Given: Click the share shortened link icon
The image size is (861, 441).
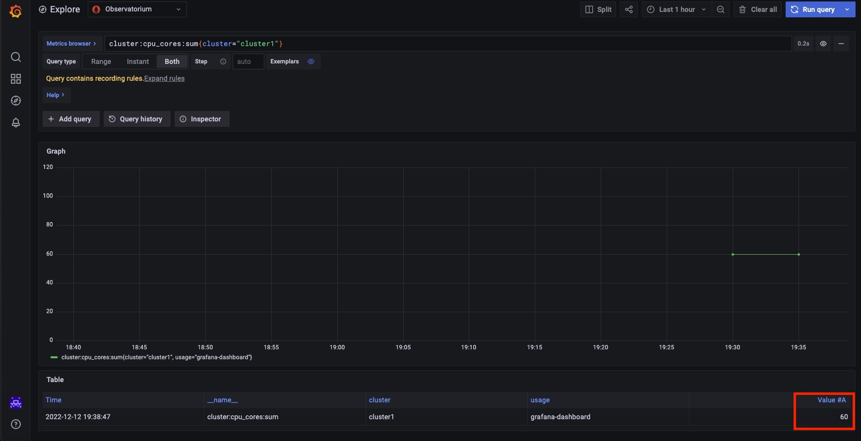Looking at the screenshot, I should click(629, 9).
